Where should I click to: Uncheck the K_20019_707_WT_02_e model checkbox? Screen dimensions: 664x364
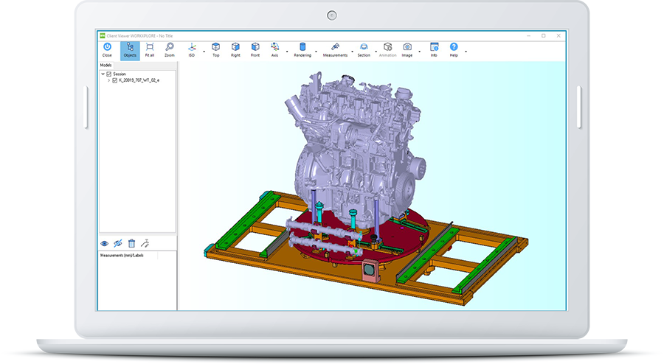coord(115,80)
